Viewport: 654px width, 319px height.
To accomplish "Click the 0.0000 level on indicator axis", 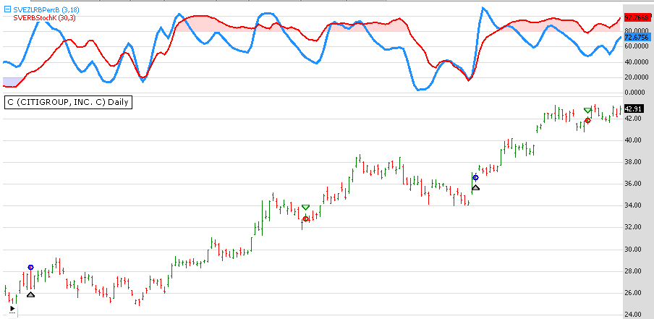I will click(x=636, y=93).
